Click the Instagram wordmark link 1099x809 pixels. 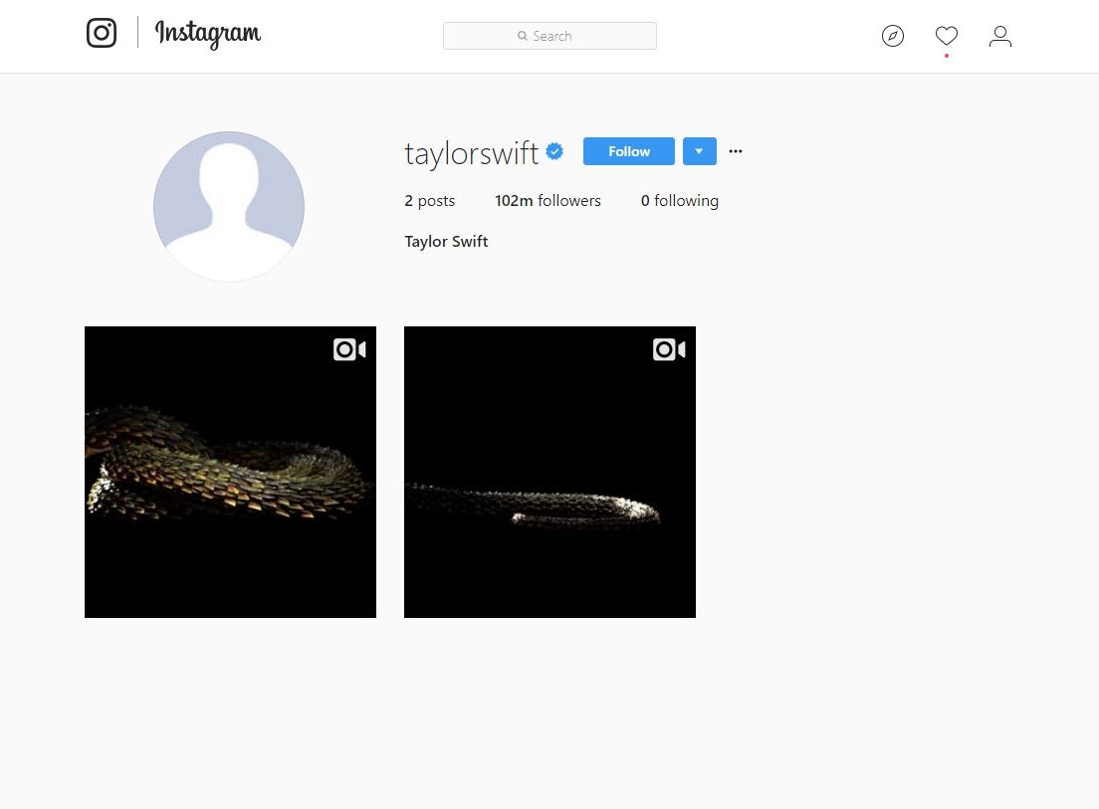coord(207,34)
